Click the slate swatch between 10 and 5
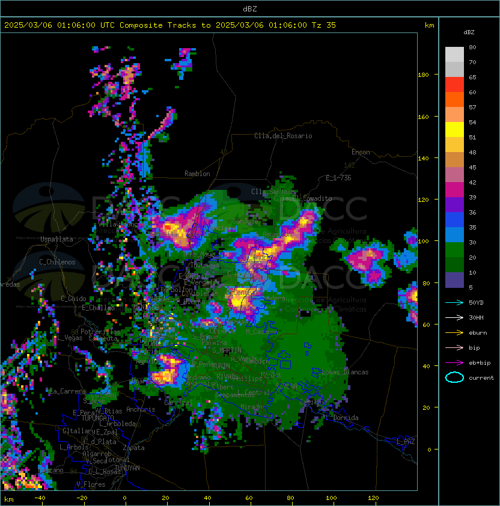This screenshot has height=506, width=500. (x=454, y=280)
